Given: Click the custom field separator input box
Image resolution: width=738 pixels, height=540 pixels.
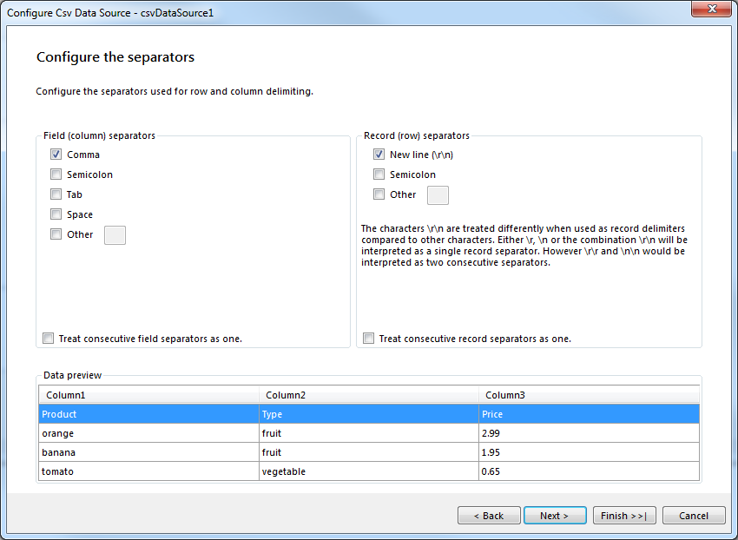Looking at the screenshot, I should click(115, 234).
